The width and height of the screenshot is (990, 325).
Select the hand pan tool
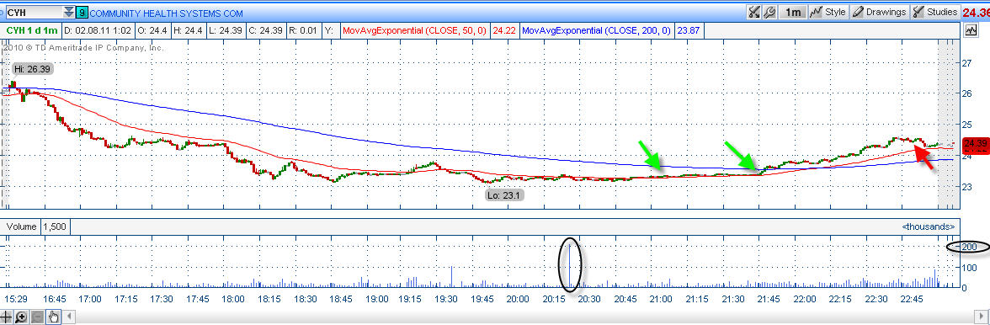click(x=53, y=317)
